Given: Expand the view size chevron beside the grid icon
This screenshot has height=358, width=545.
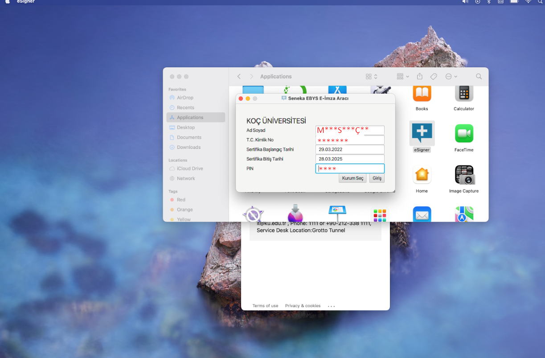Looking at the screenshot, I should [376, 76].
